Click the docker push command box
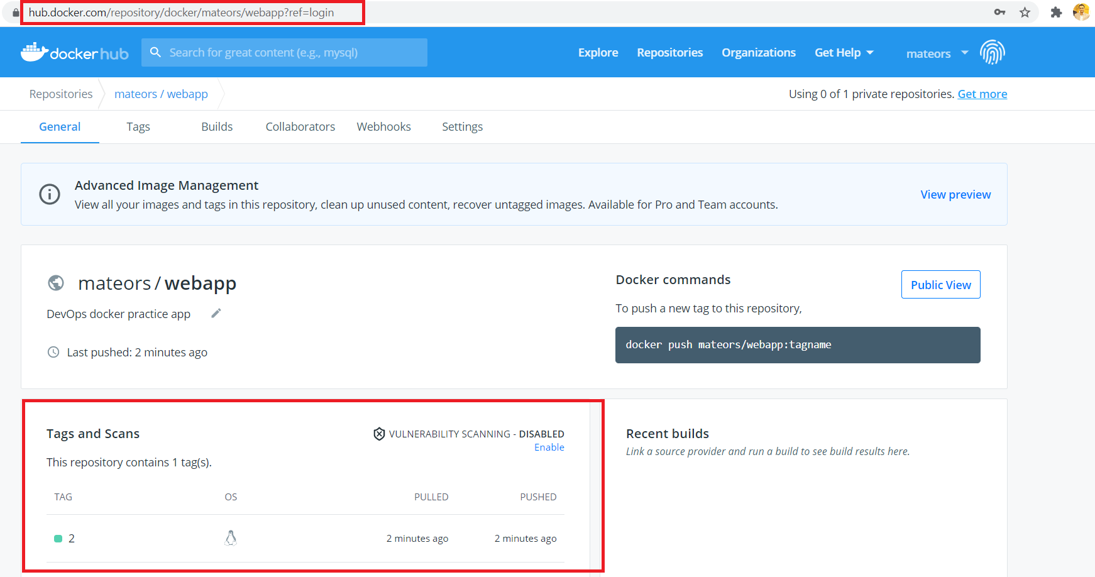Image resolution: width=1095 pixels, height=577 pixels. 798,344
